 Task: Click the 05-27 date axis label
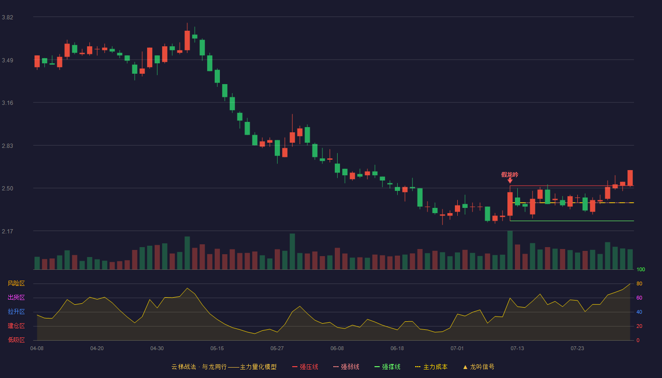click(x=277, y=348)
